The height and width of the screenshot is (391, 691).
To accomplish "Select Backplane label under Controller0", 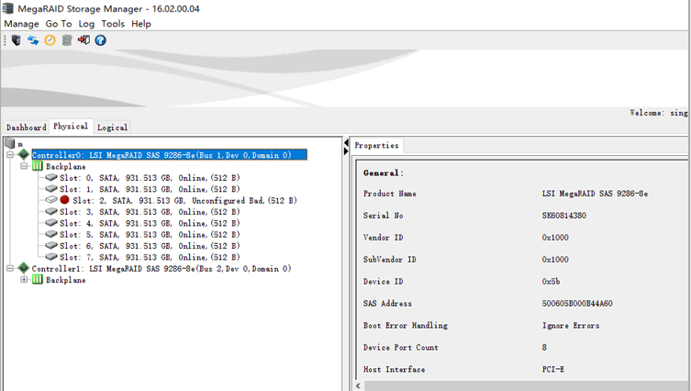I will (x=66, y=166).
